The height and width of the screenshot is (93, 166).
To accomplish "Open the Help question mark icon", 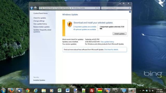I will (x=130, y=12).
